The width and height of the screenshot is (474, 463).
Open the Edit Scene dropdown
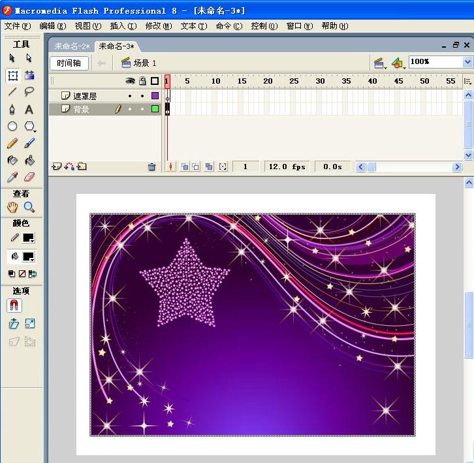[380, 63]
